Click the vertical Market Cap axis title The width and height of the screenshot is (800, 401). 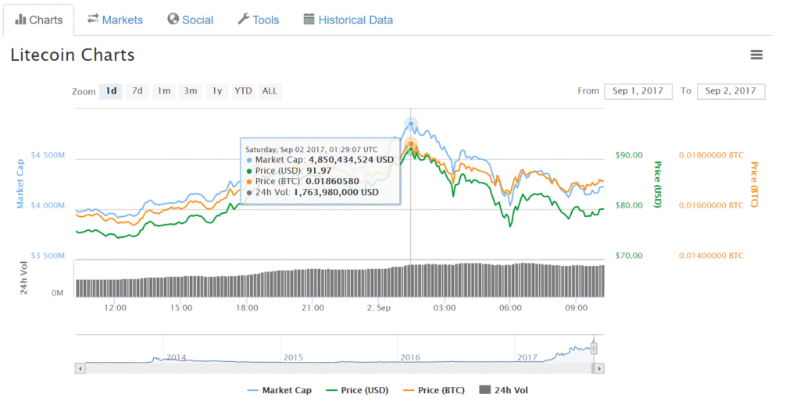20,184
